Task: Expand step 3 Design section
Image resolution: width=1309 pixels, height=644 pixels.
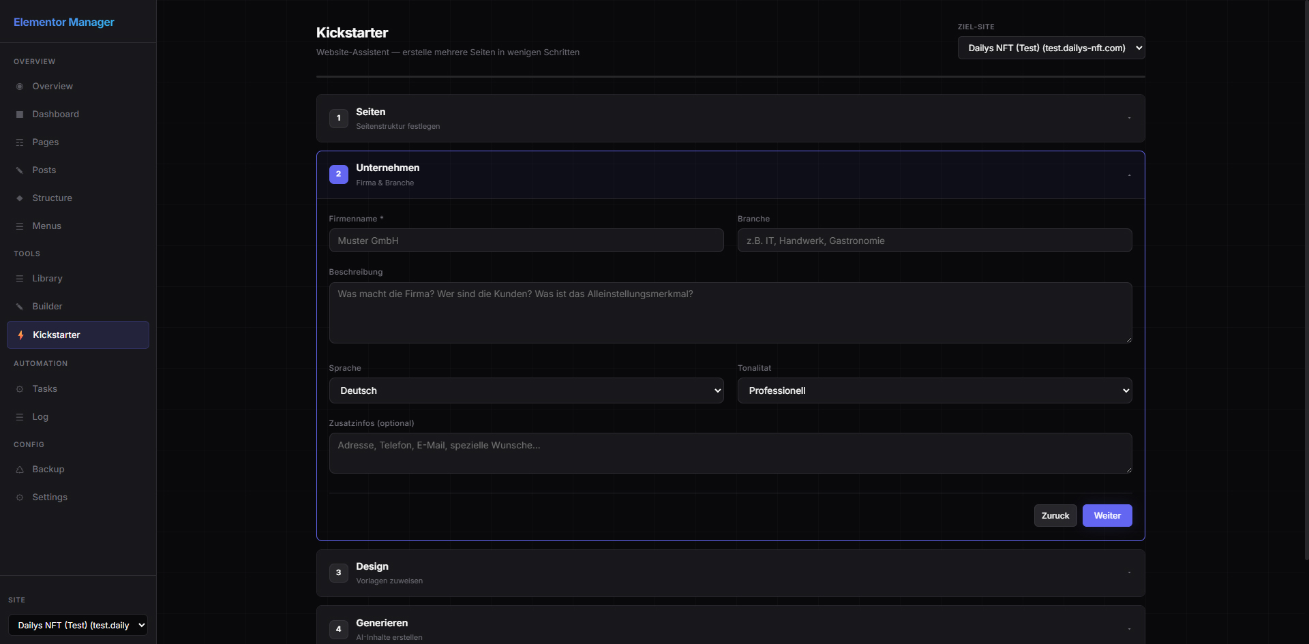Action: pos(729,573)
